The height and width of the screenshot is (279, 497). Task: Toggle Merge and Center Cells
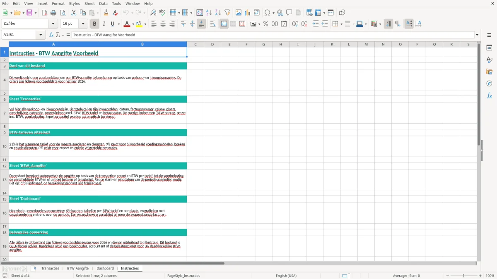[x=224, y=24]
